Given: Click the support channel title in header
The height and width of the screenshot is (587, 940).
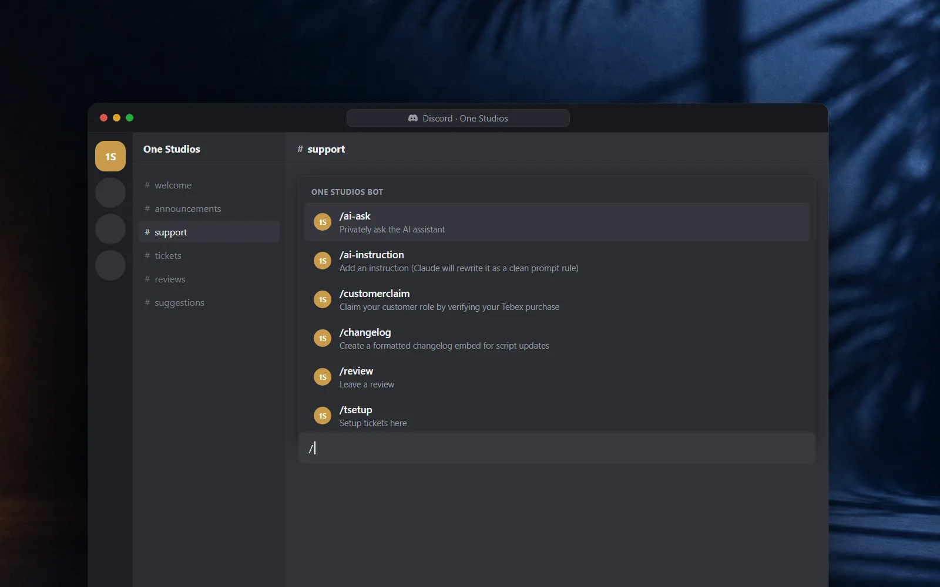Looking at the screenshot, I should tap(326, 149).
